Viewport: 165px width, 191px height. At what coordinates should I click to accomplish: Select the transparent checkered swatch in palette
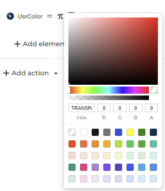[72, 132]
